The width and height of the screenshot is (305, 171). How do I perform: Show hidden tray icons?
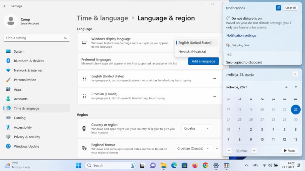[x=246, y=165]
